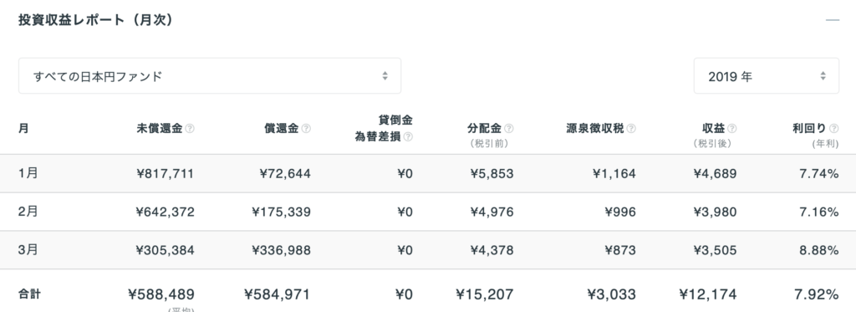Select the 1月 row

coord(428,174)
